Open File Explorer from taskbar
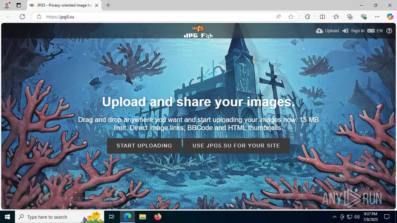 point(143,217)
